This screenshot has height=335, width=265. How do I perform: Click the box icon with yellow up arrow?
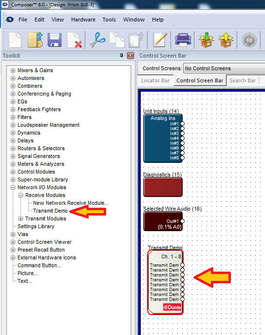pyautogui.click(x=226, y=40)
